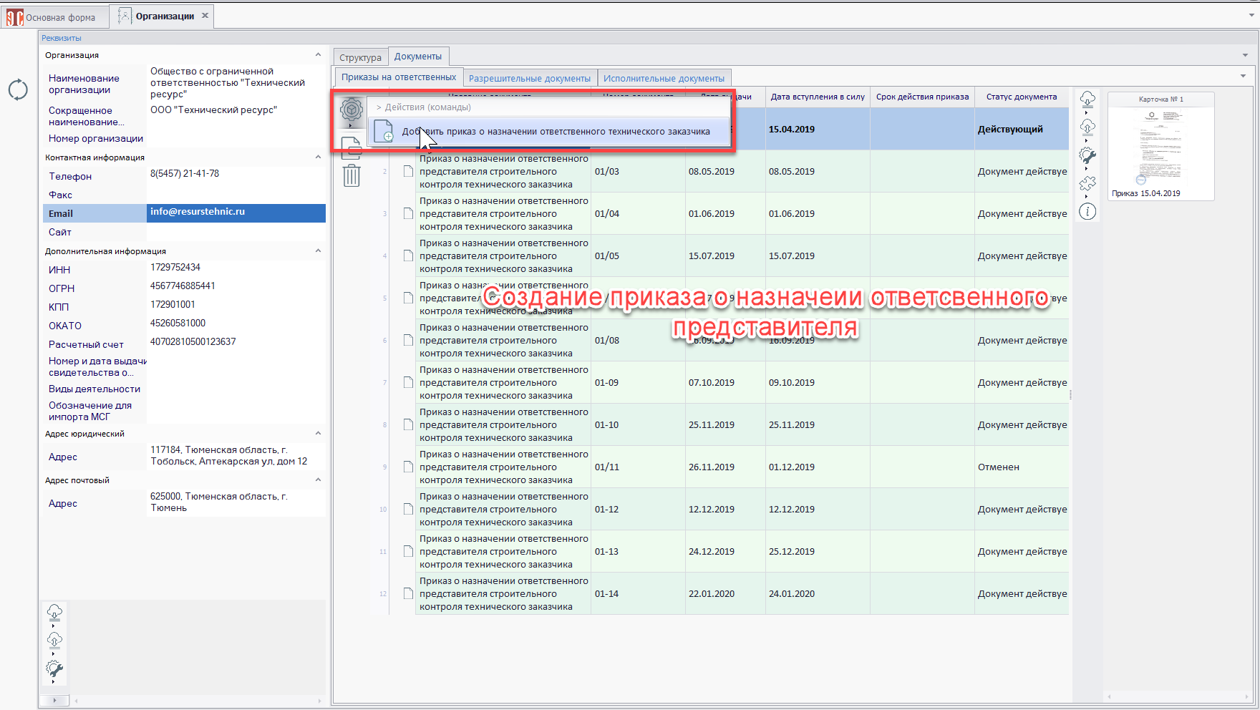Screen dimensions: 1260x710
Task: Click the ОГРН field value 4567746885441
Action: click(236, 288)
